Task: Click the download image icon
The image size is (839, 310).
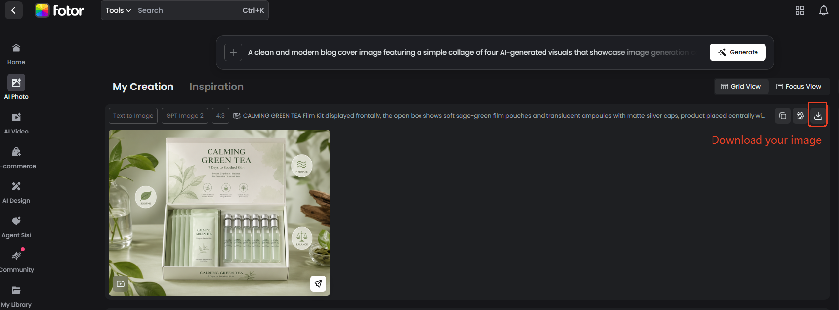Action: pos(818,116)
